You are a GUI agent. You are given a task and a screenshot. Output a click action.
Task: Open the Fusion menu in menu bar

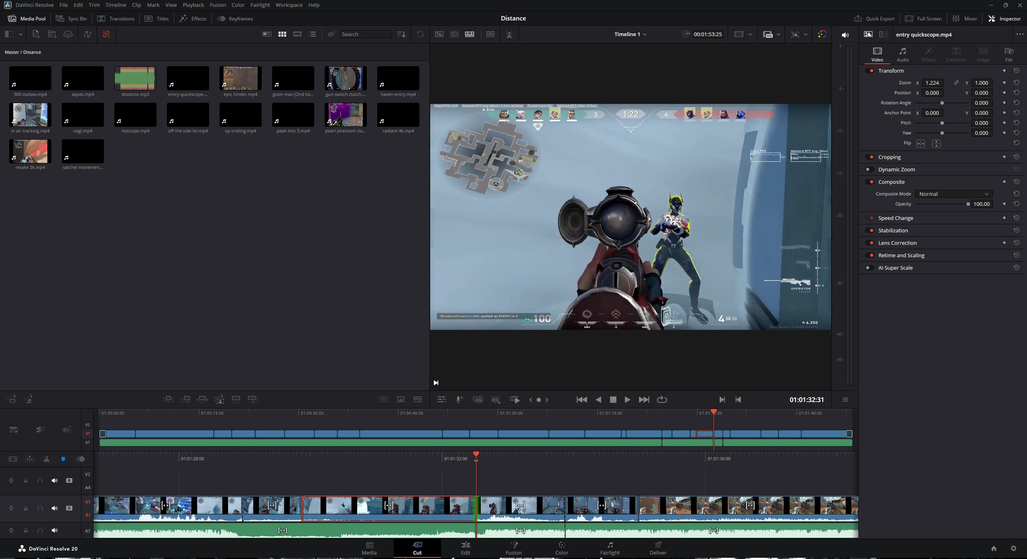tap(218, 5)
